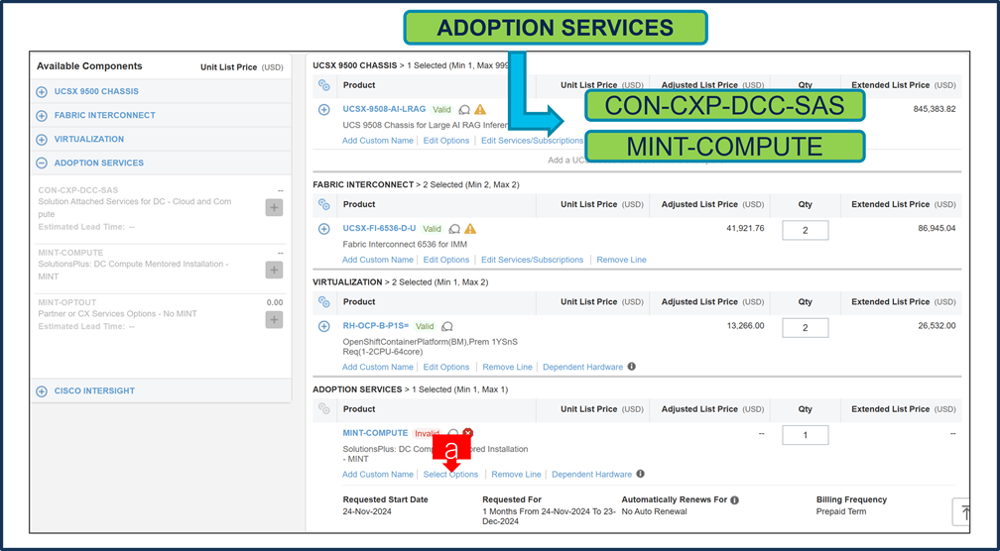Click the info icon beside Automatically Renews For
This screenshot has width=1000, height=551.
[735, 500]
